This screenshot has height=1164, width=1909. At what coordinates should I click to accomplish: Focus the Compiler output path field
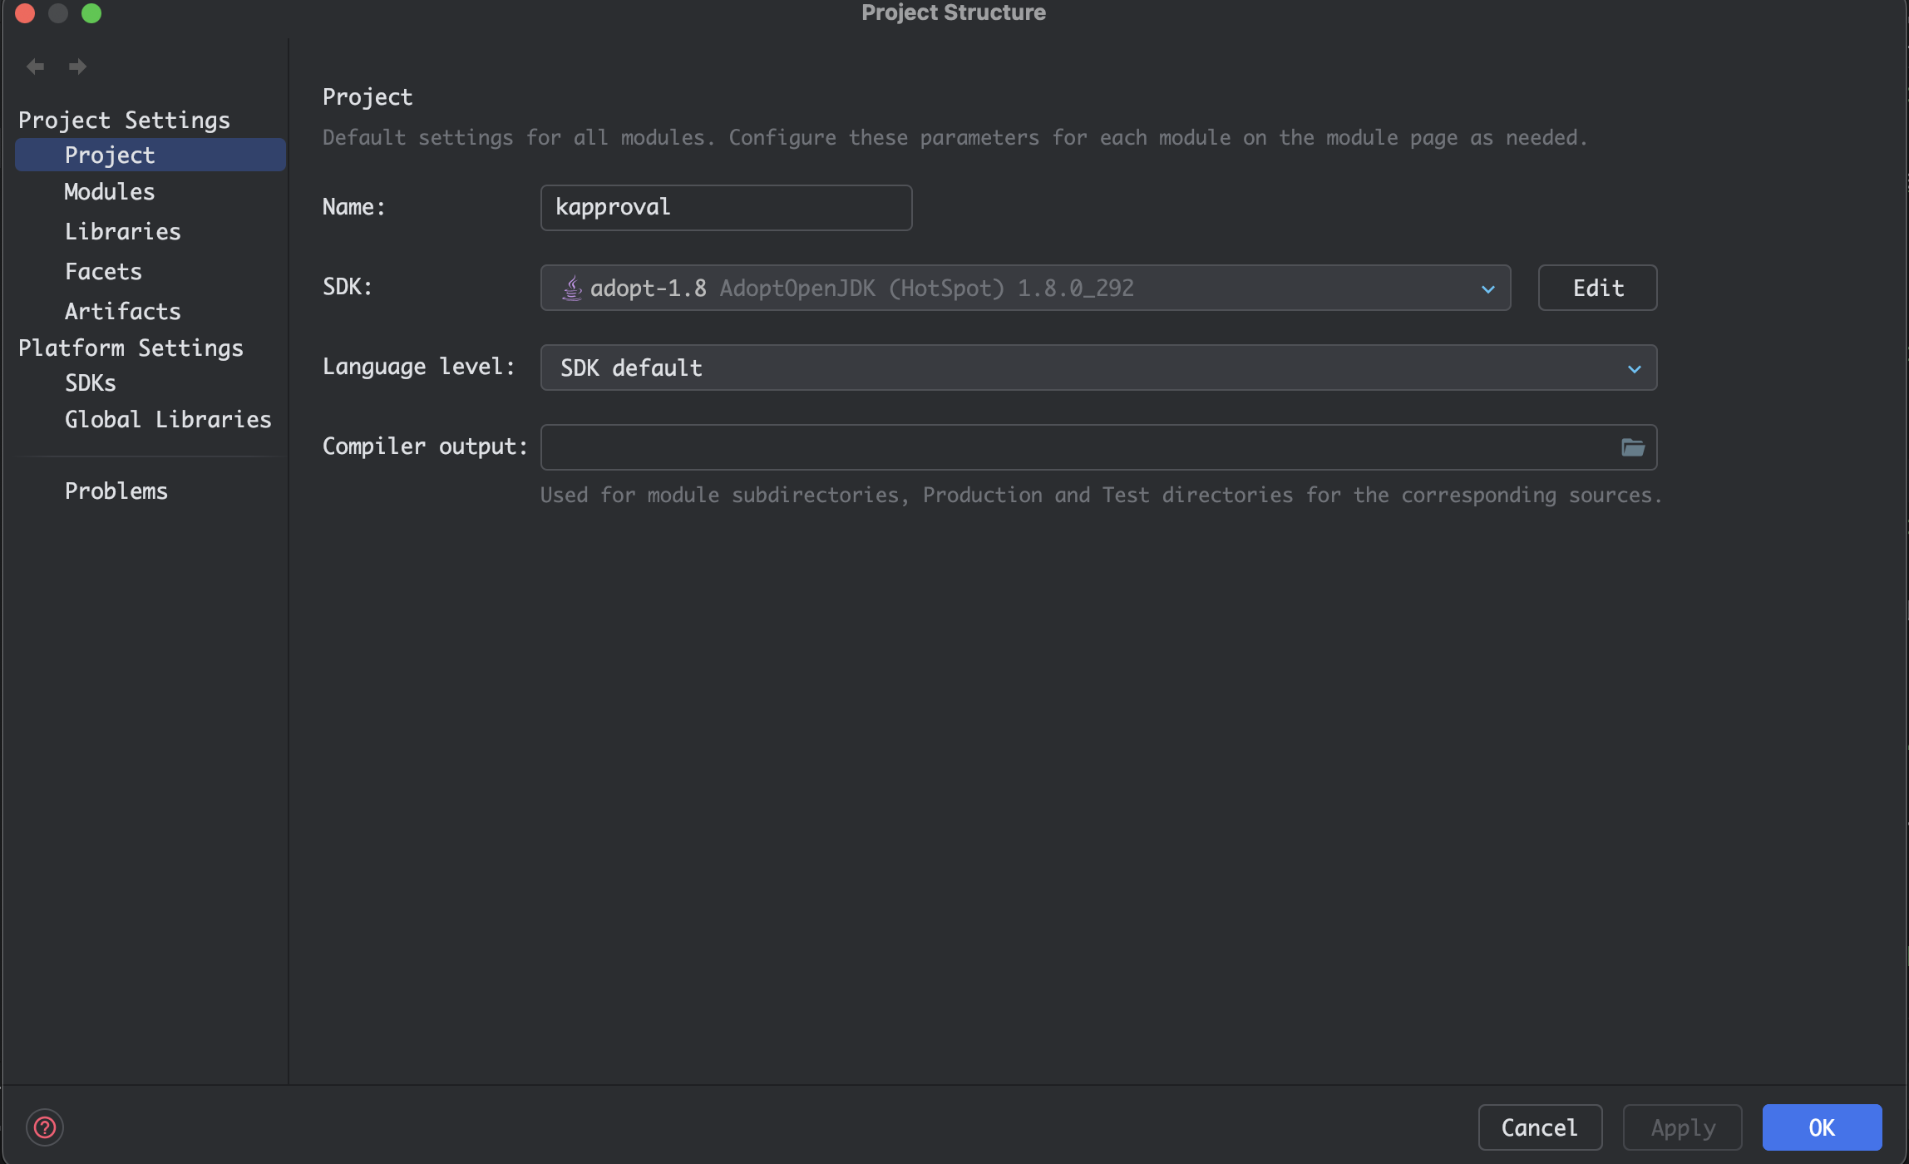coord(1077,447)
